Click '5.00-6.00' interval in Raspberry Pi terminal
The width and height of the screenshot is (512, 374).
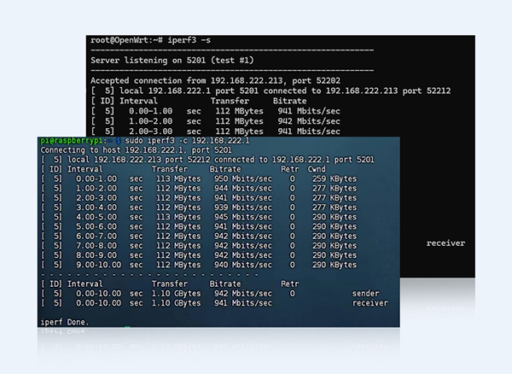(x=96, y=226)
